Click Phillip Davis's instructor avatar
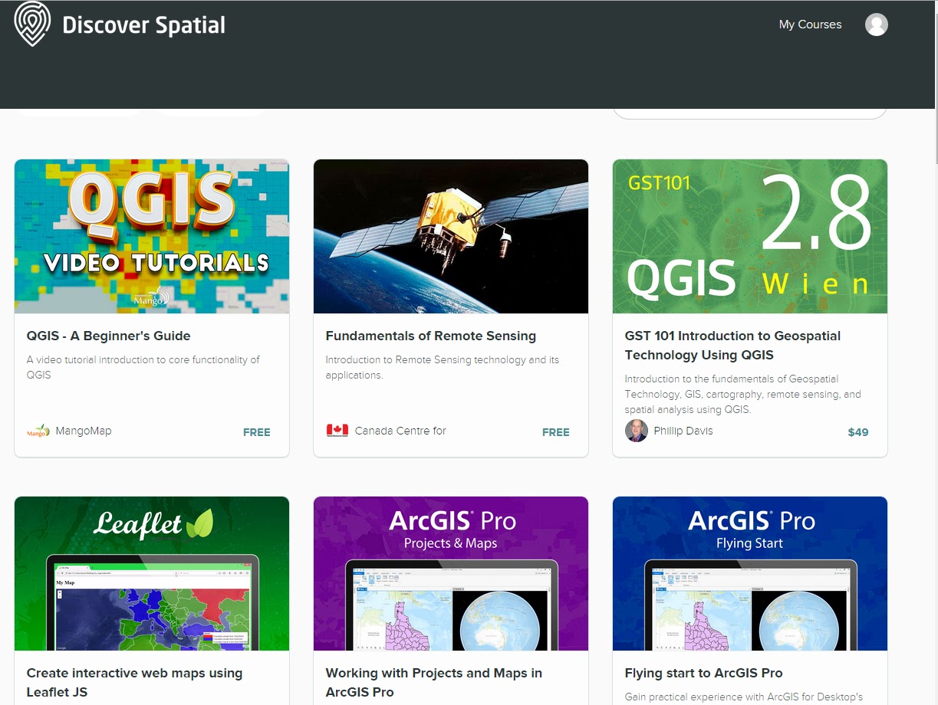 636,431
